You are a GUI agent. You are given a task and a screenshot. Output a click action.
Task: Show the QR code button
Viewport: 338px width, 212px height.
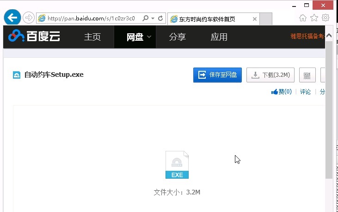pyautogui.click(x=307, y=75)
